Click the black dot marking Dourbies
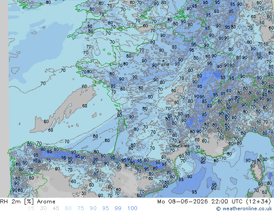The width and height of the screenshot is (274, 212). click(179, 142)
